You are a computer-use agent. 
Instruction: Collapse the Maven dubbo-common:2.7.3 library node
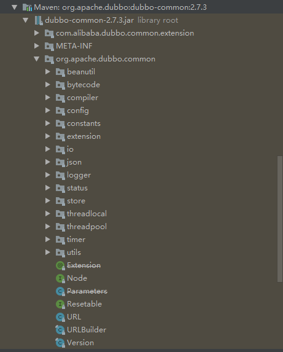coord(15,7)
